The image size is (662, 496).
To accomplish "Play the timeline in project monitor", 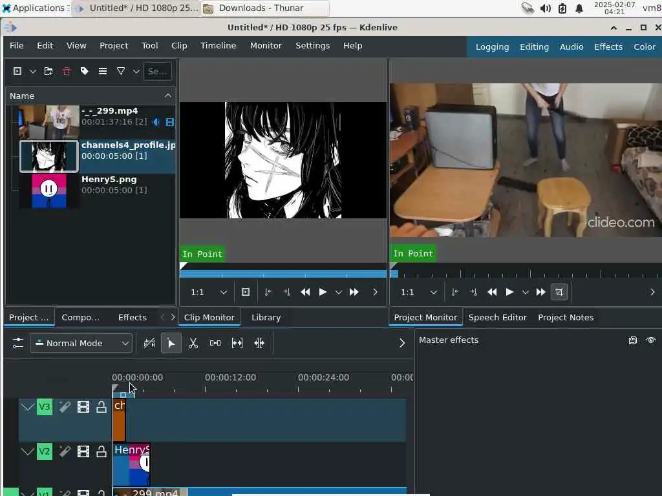I will coord(509,292).
